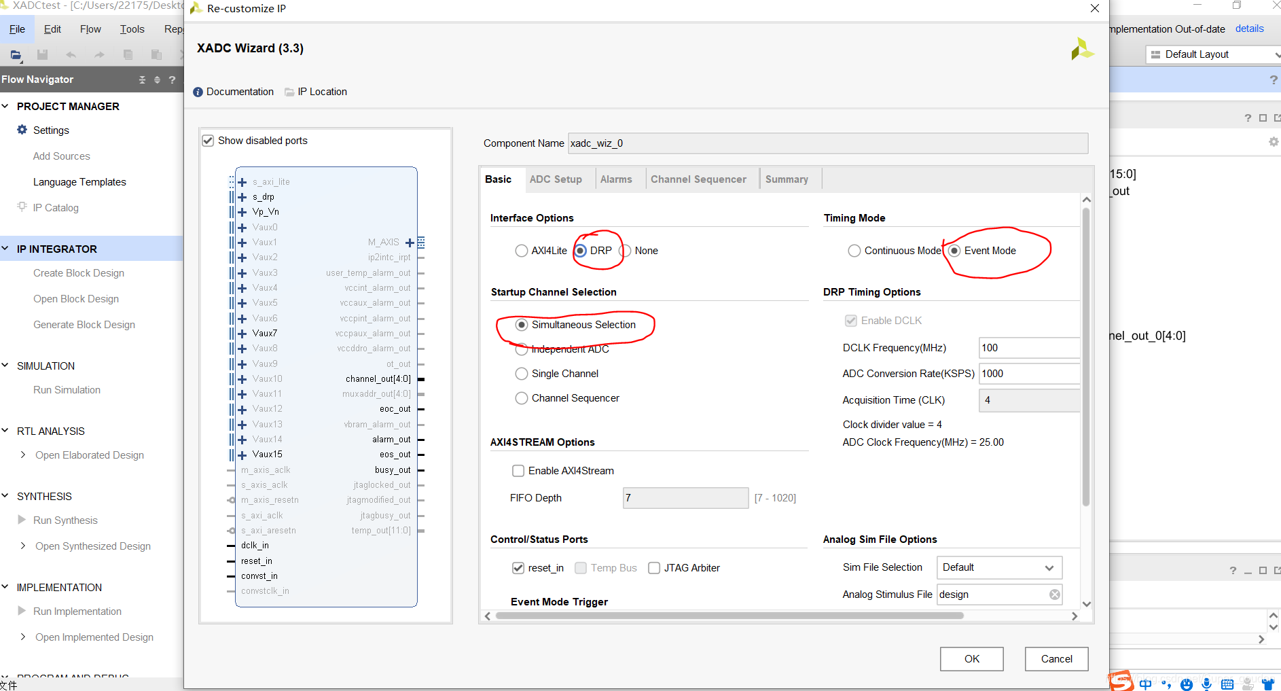Click the Settings gear icon in Flow Navigator
Screen dimensions: 1281x691
click(x=22, y=130)
